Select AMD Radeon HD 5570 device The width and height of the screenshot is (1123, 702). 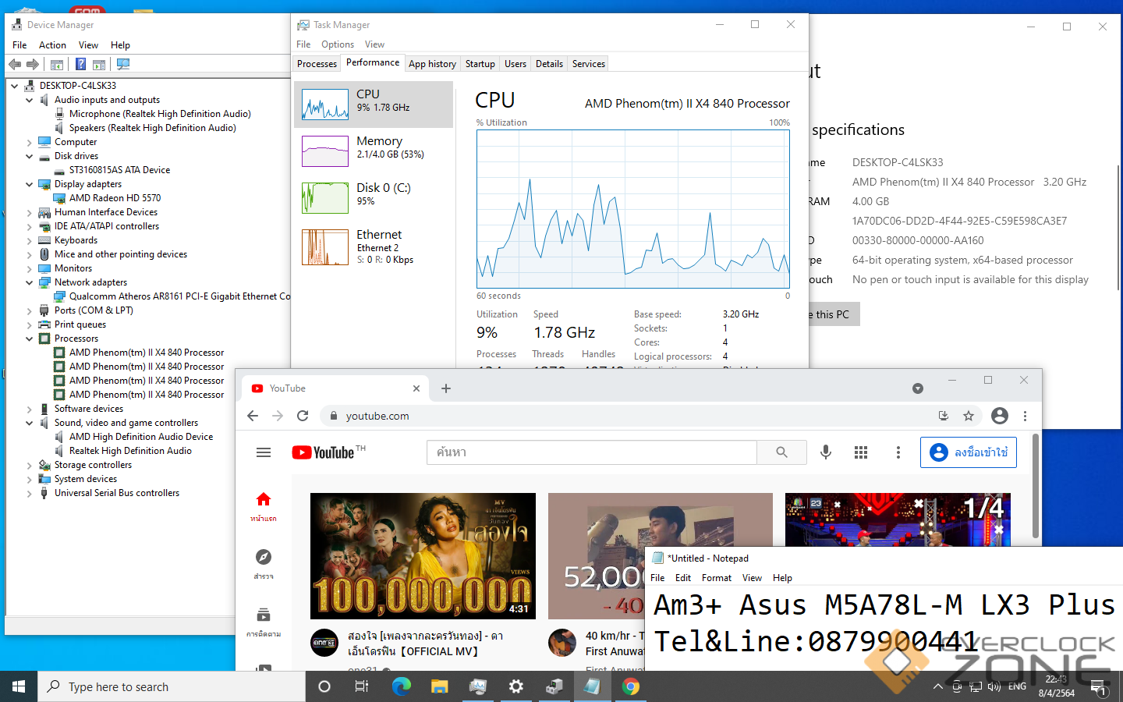[115, 198]
